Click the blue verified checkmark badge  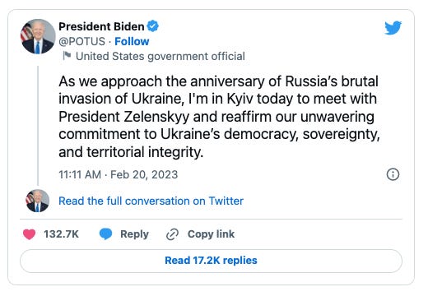[x=152, y=26]
